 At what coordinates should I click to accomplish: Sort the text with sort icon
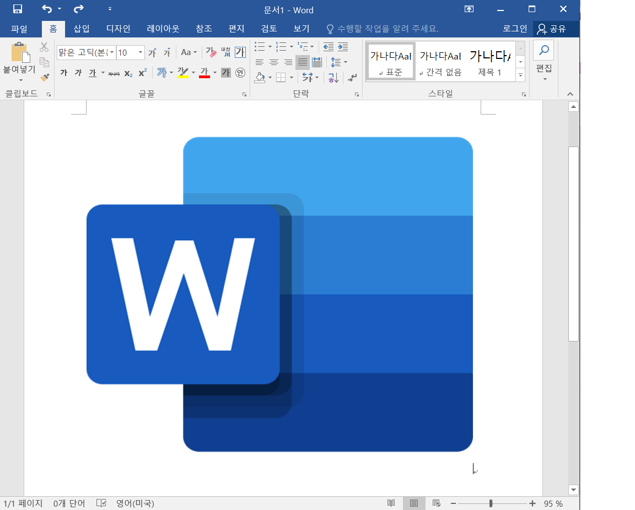333,77
